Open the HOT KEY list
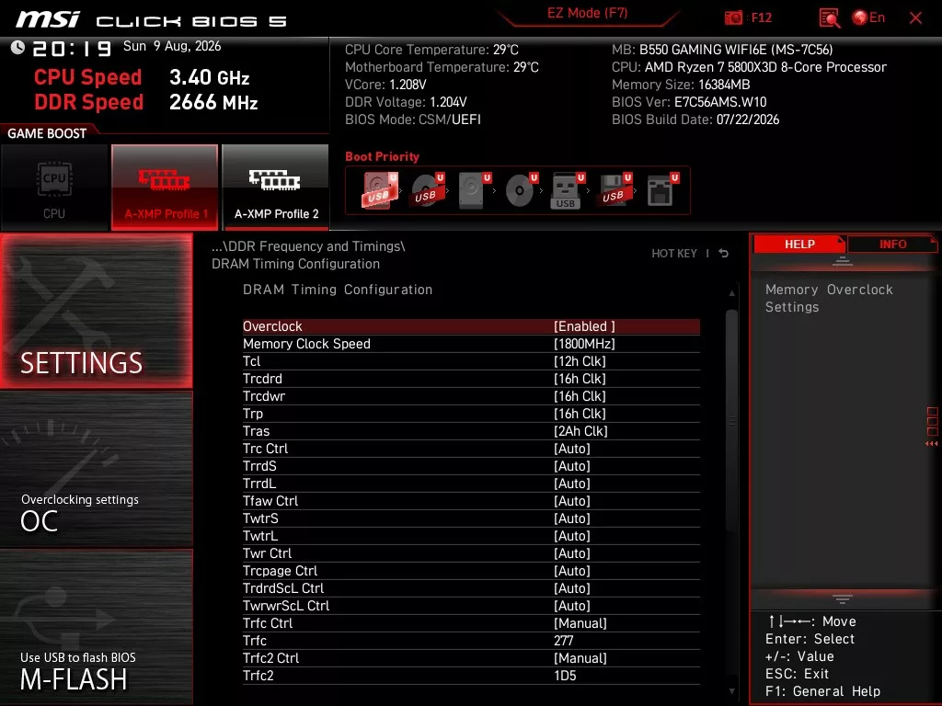 pyautogui.click(x=674, y=254)
